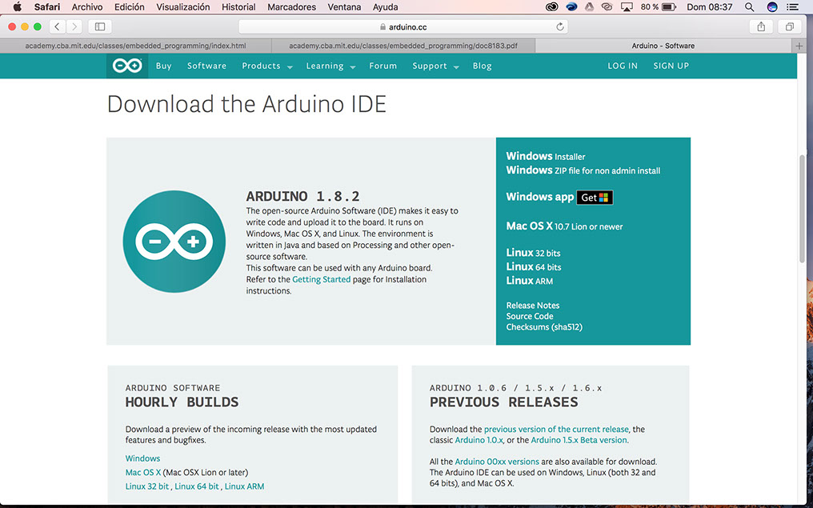Open the Forum link

coord(383,66)
